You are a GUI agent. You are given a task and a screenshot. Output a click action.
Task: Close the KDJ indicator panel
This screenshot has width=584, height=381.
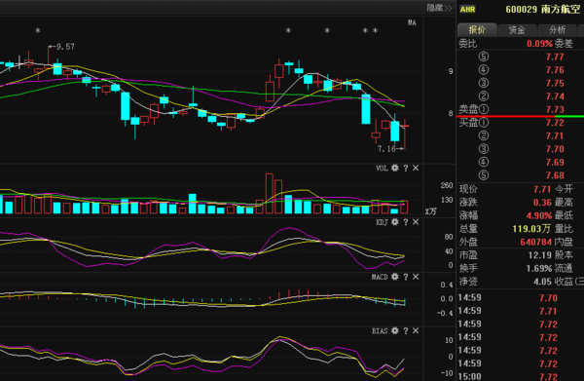tap(416, 222)
